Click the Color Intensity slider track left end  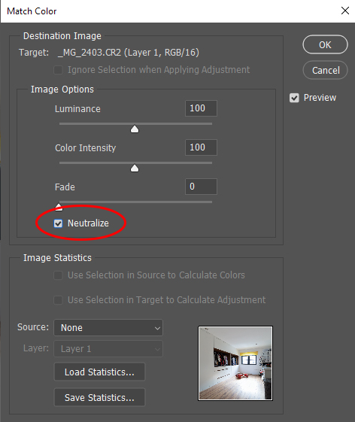coord(61,162)
